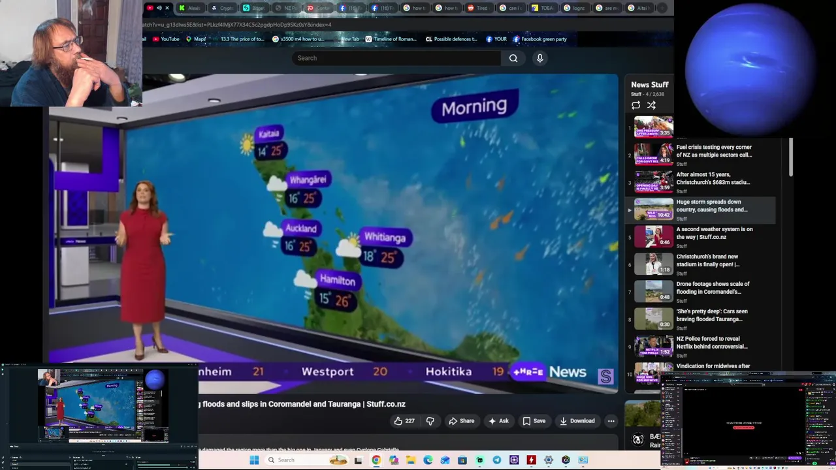
Task: Switch to the Crypto browser tab
Action: pos(224,8)
